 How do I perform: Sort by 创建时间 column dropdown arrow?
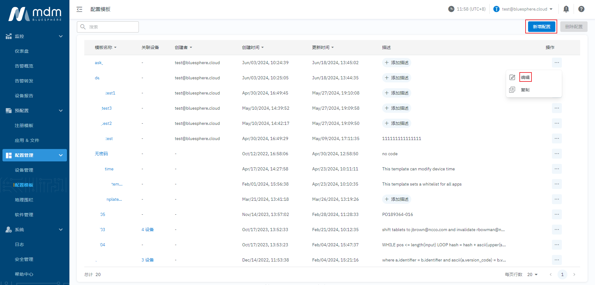tap(263, 47)
